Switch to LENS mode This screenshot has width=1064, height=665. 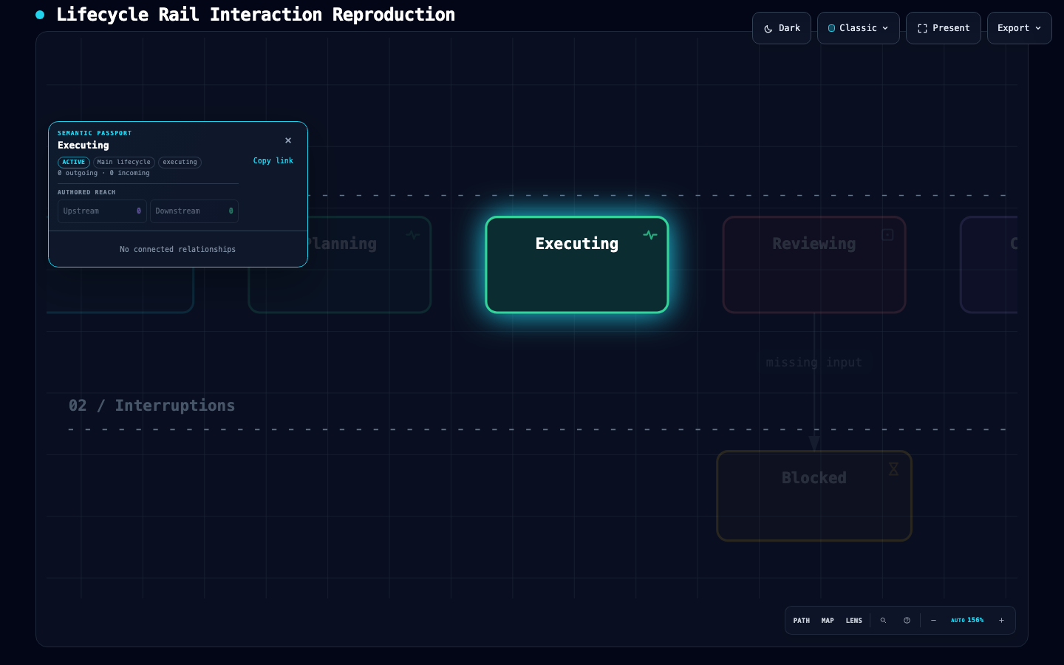[x=854, y=621]
